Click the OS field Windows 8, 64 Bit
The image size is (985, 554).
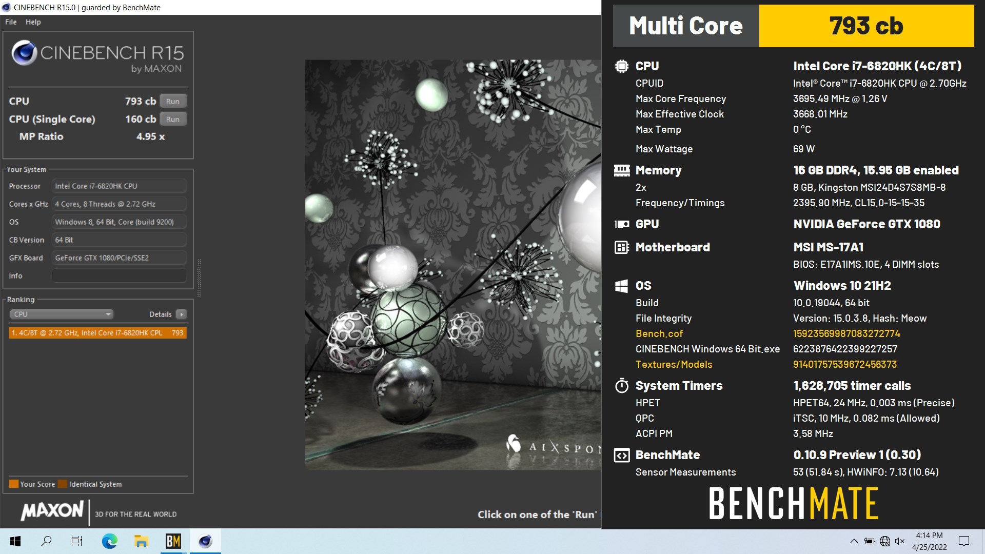click(x=119, y=222)
